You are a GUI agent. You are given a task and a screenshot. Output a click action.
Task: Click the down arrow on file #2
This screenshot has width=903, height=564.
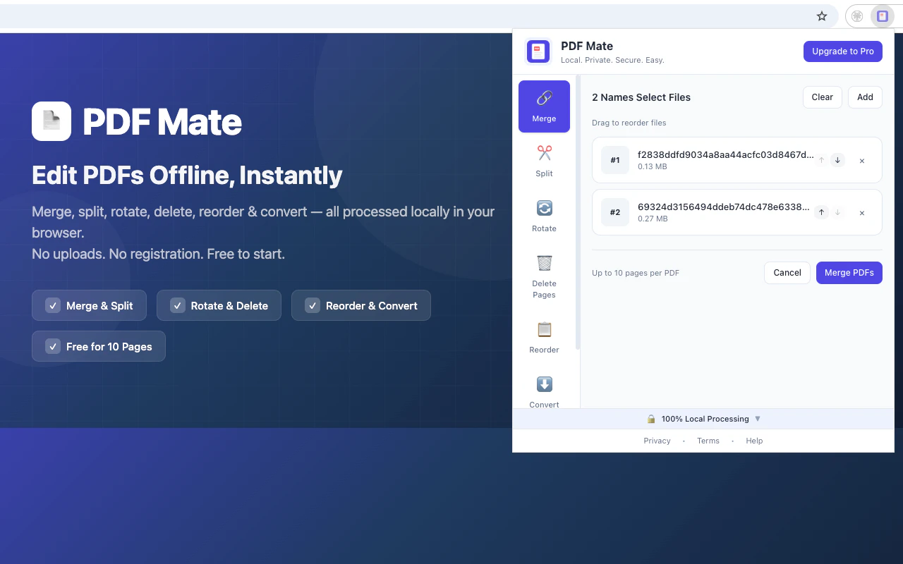pos(837,212)
